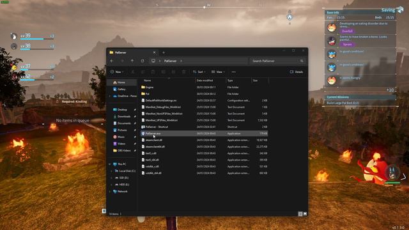Click the Paste toolbar icon
The width and height of the screenshot is (409, 230).
tap(153, 72)
